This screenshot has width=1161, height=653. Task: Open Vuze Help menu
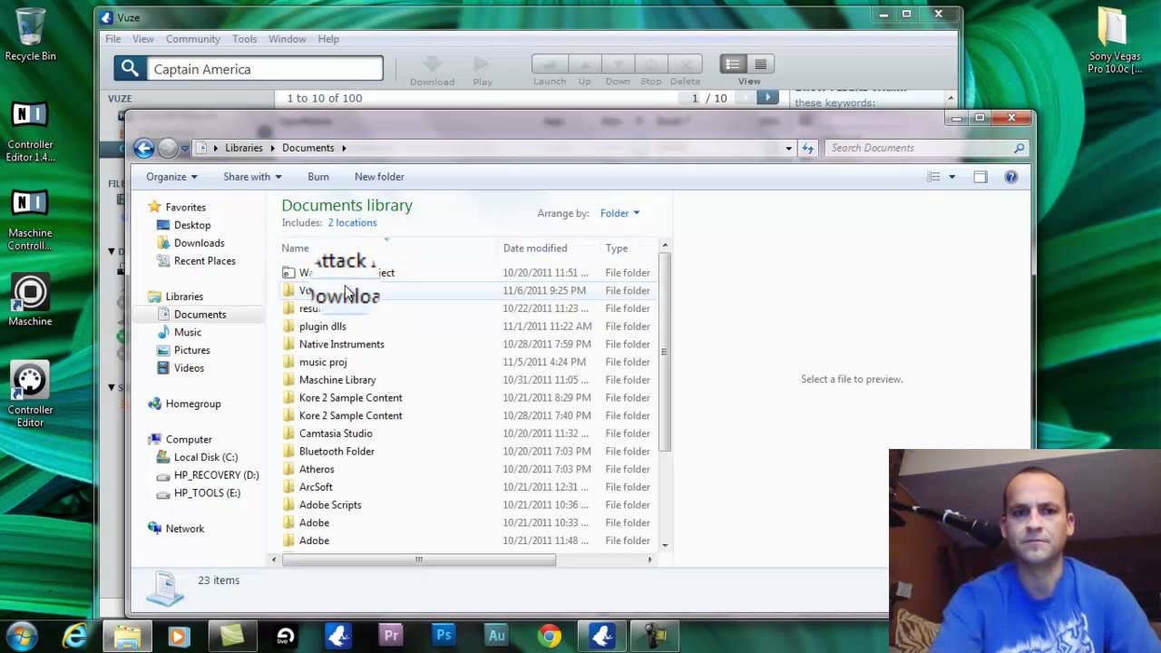(328, 39)
